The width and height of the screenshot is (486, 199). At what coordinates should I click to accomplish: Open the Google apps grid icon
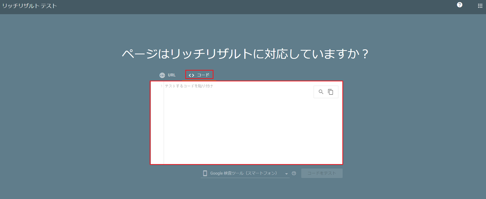[480, 6]
